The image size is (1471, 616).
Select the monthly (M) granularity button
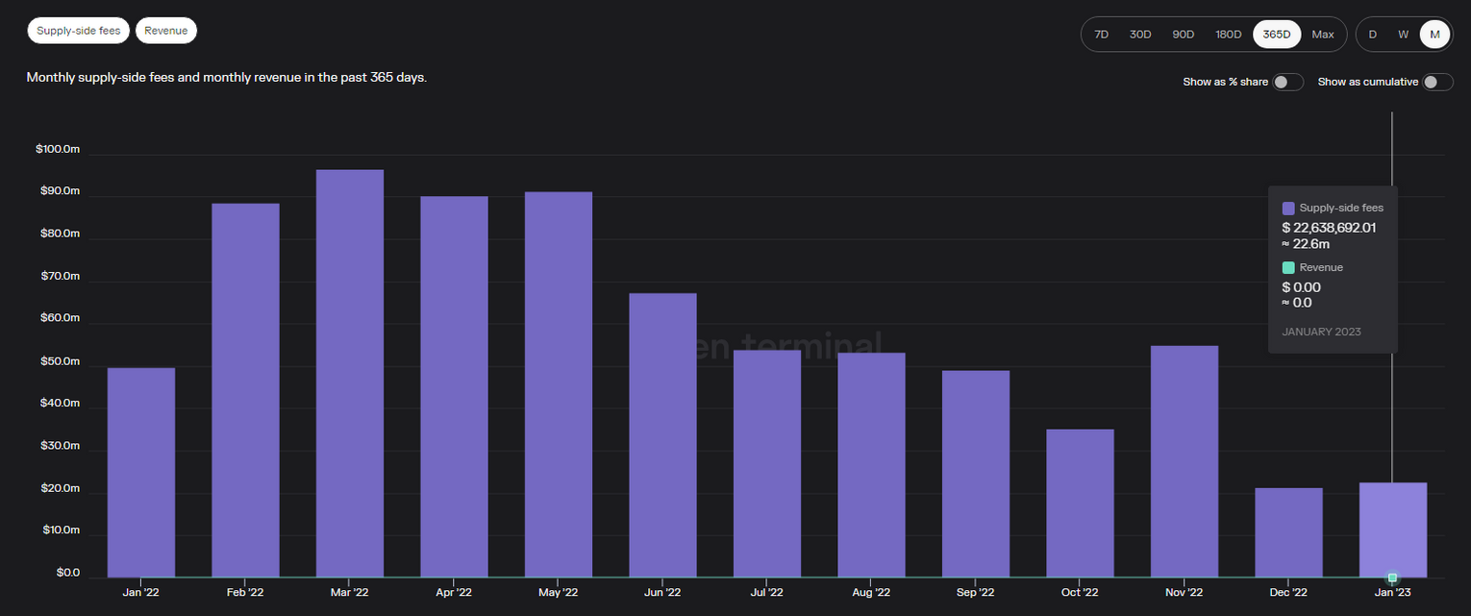(1434, 35)
